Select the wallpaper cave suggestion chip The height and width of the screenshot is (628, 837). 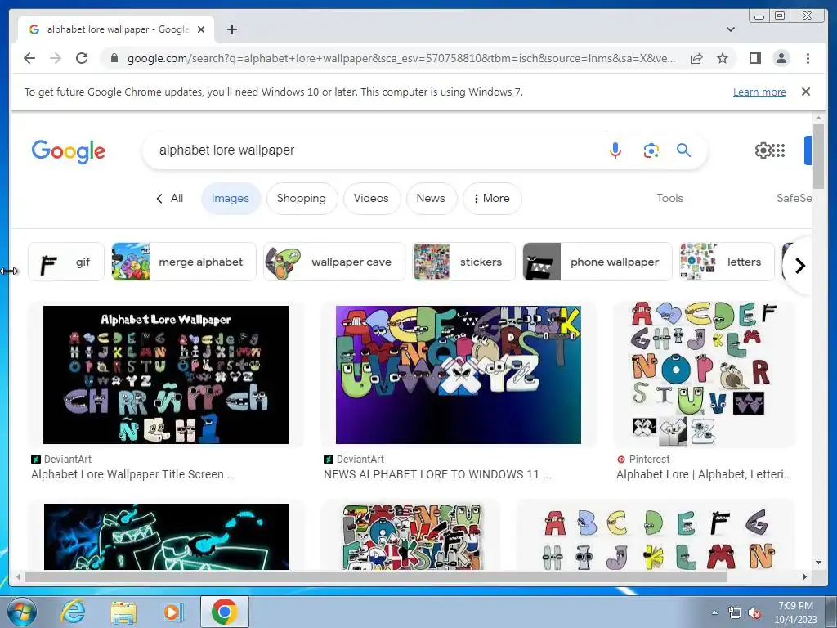(334, 262)
